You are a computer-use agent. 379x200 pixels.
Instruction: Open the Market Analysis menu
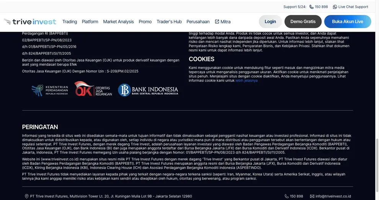[x=118, y=21]
